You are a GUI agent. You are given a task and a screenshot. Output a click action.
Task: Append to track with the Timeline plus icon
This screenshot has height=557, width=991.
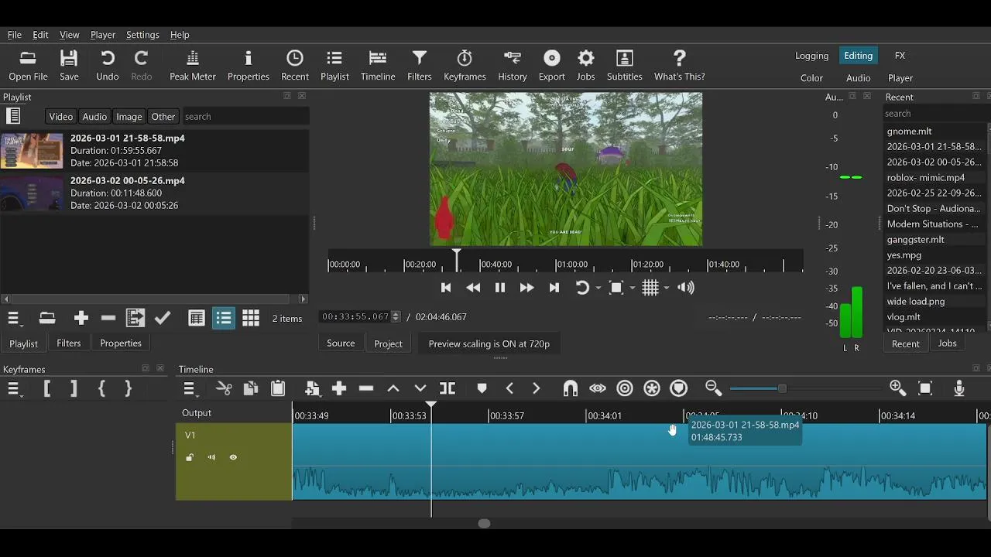point(339,388)
